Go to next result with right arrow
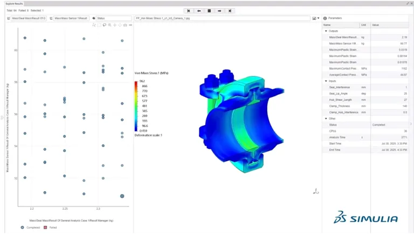Image resolution: width=414 pixels, height=234 pixels. [x=219, y=11]
